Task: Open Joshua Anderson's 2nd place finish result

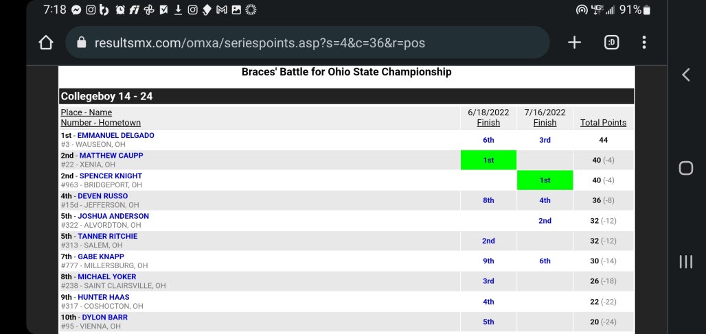Action: tap(545, 221)
